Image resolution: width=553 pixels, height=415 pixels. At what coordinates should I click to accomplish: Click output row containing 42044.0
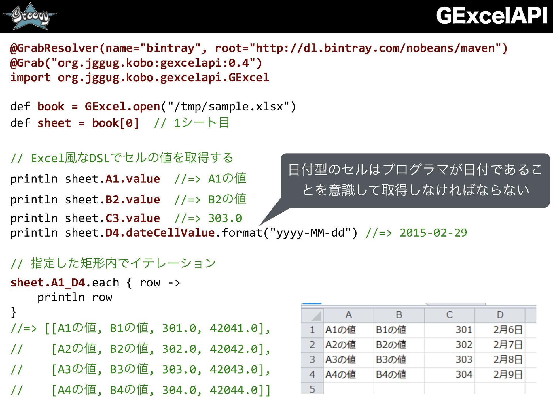(140, 390)
